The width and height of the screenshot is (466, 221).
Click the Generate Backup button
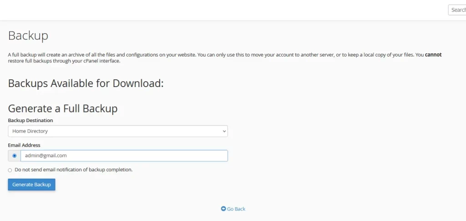point(31,185)
